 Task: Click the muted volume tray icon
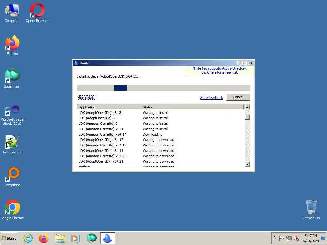pyautogui.click(x=296, y=238)
